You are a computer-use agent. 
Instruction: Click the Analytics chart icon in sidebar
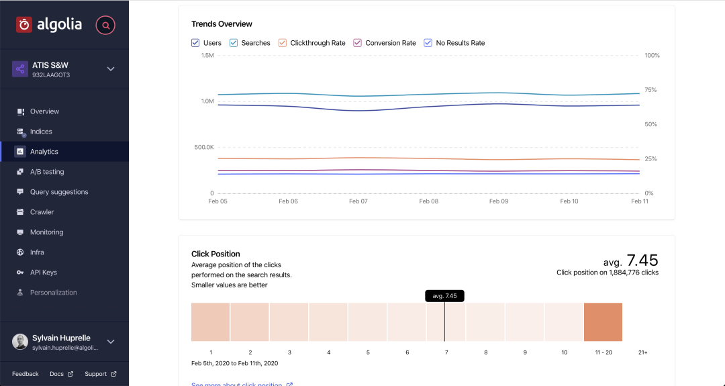click(20, 152)
